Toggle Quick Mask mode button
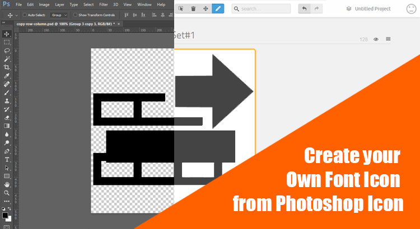 click(7, 227)
